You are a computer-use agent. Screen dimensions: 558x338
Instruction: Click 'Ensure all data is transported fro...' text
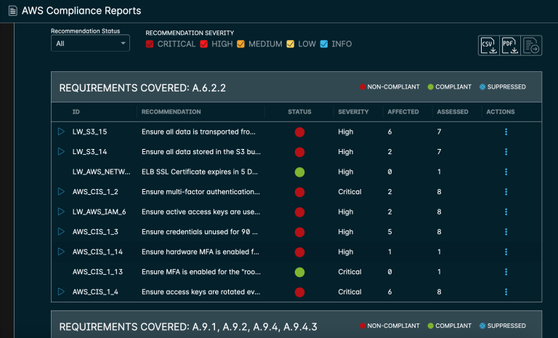point(198,132)
